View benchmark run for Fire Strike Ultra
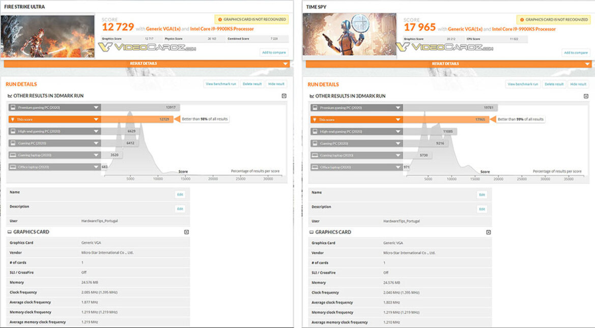The height and width of the screenshot is (328, 595). point(221,84)
